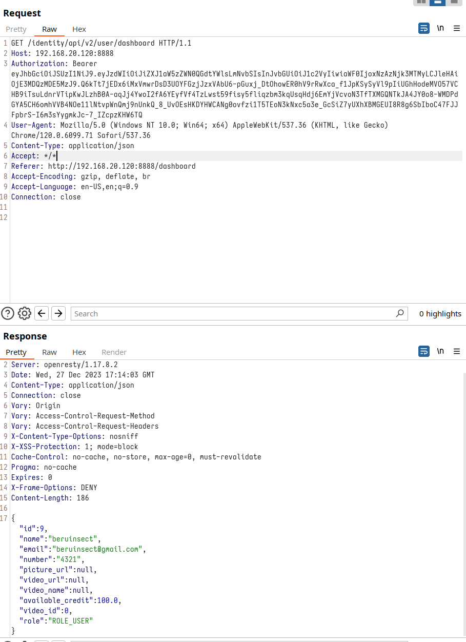Open the Request editor hamburger options menu
Viewport: 466px width, 642px height.
click(457, 29)
